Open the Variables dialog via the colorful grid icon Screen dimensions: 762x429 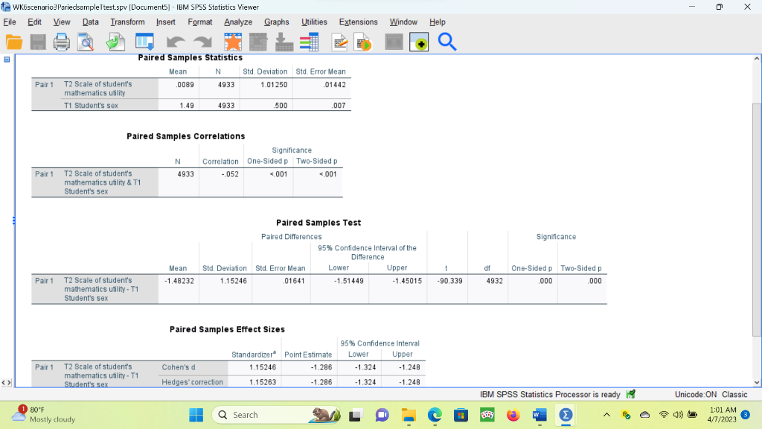(311, 42)
